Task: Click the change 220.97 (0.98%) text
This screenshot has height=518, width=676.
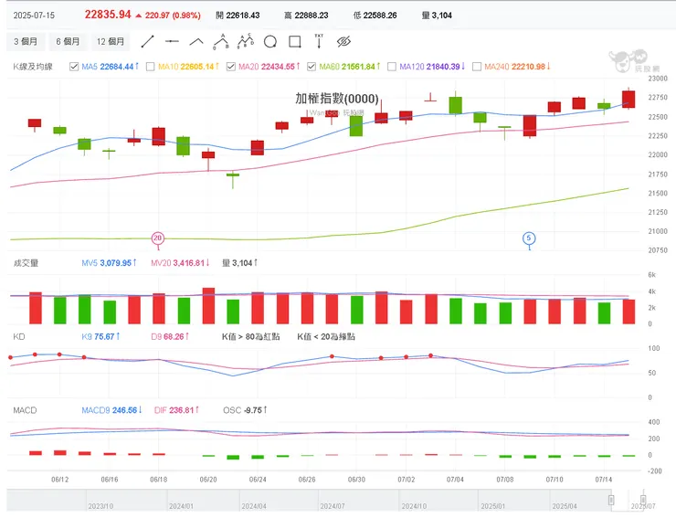Action: 173,16
